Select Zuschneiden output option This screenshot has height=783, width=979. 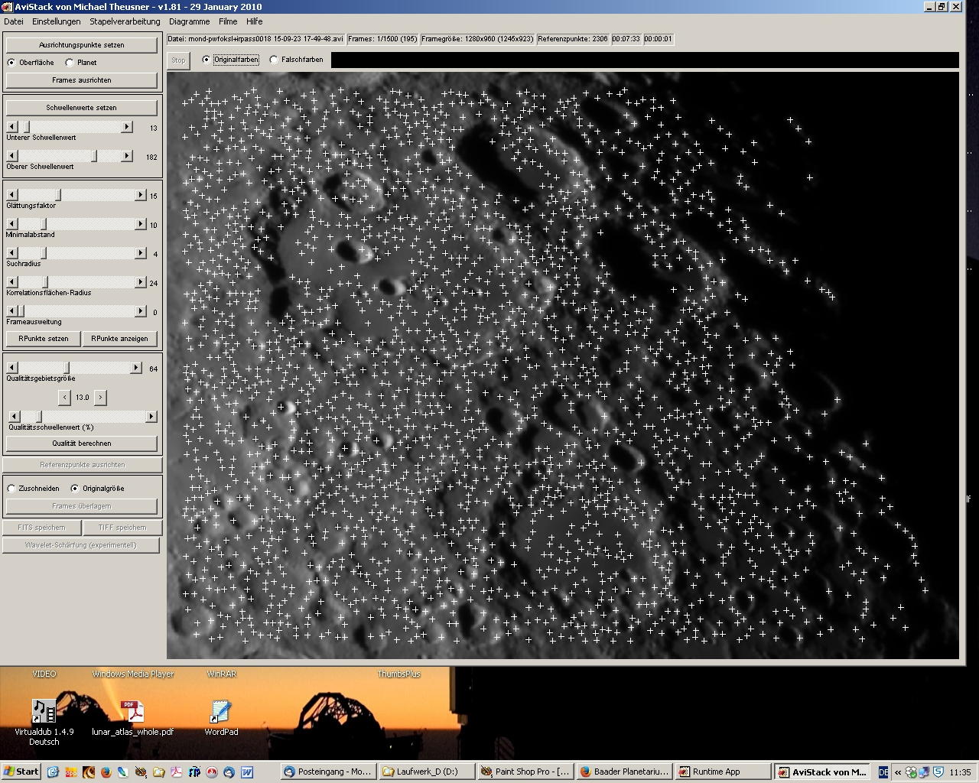tap(11, 489)
